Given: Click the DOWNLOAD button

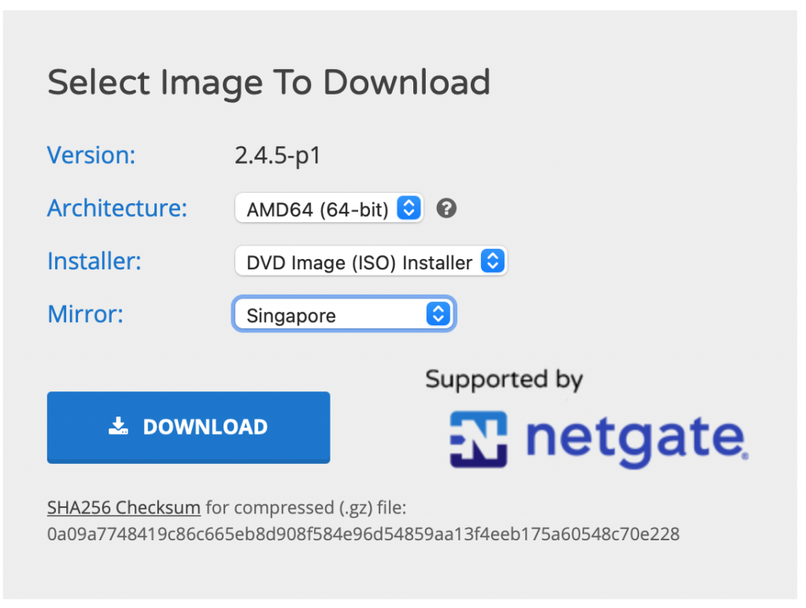Looking at the screenshot, I should pos(189,428).
